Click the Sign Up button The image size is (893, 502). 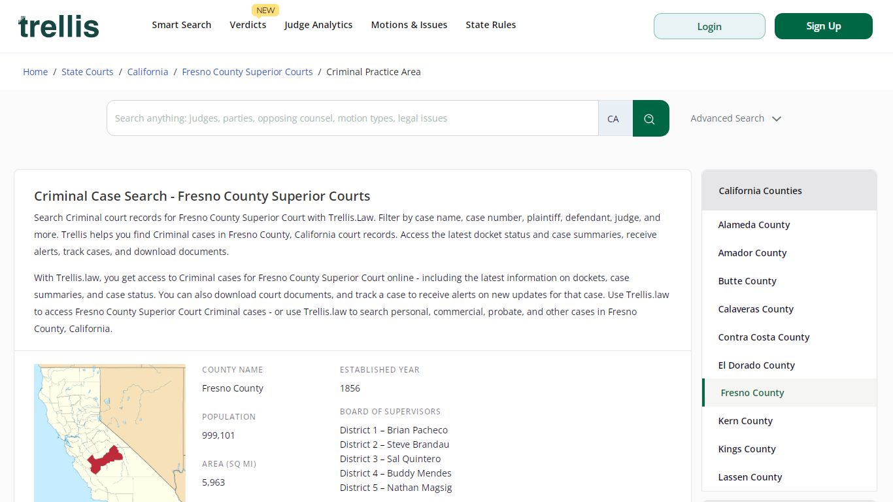point(824,26)
